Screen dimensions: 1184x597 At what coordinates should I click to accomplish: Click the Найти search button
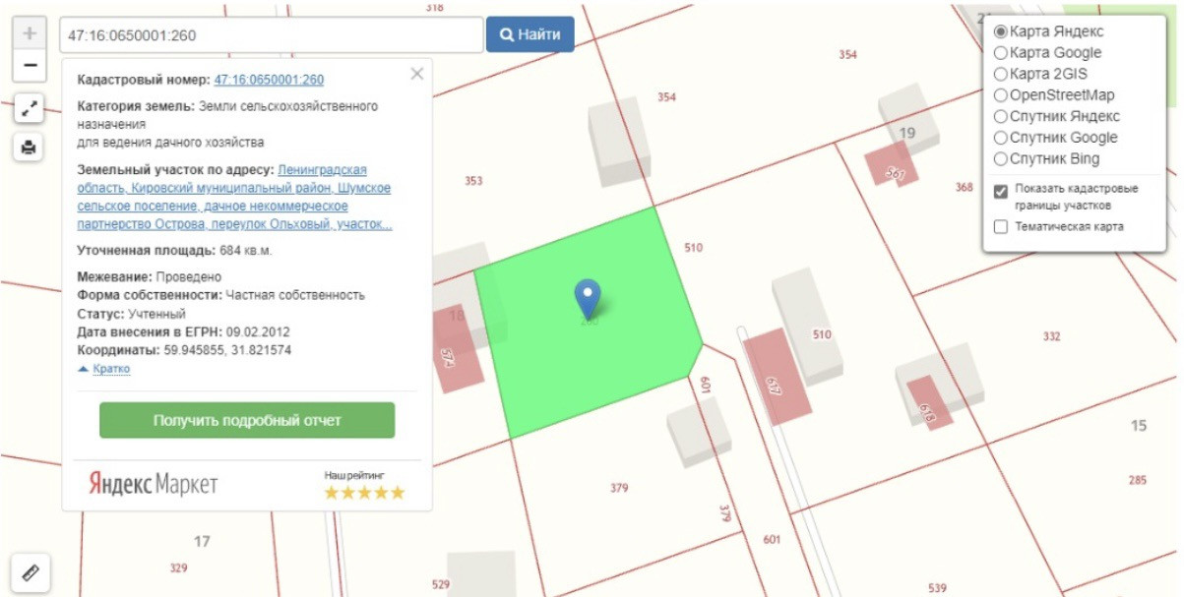pyautogui.click(x=530, y=34)
